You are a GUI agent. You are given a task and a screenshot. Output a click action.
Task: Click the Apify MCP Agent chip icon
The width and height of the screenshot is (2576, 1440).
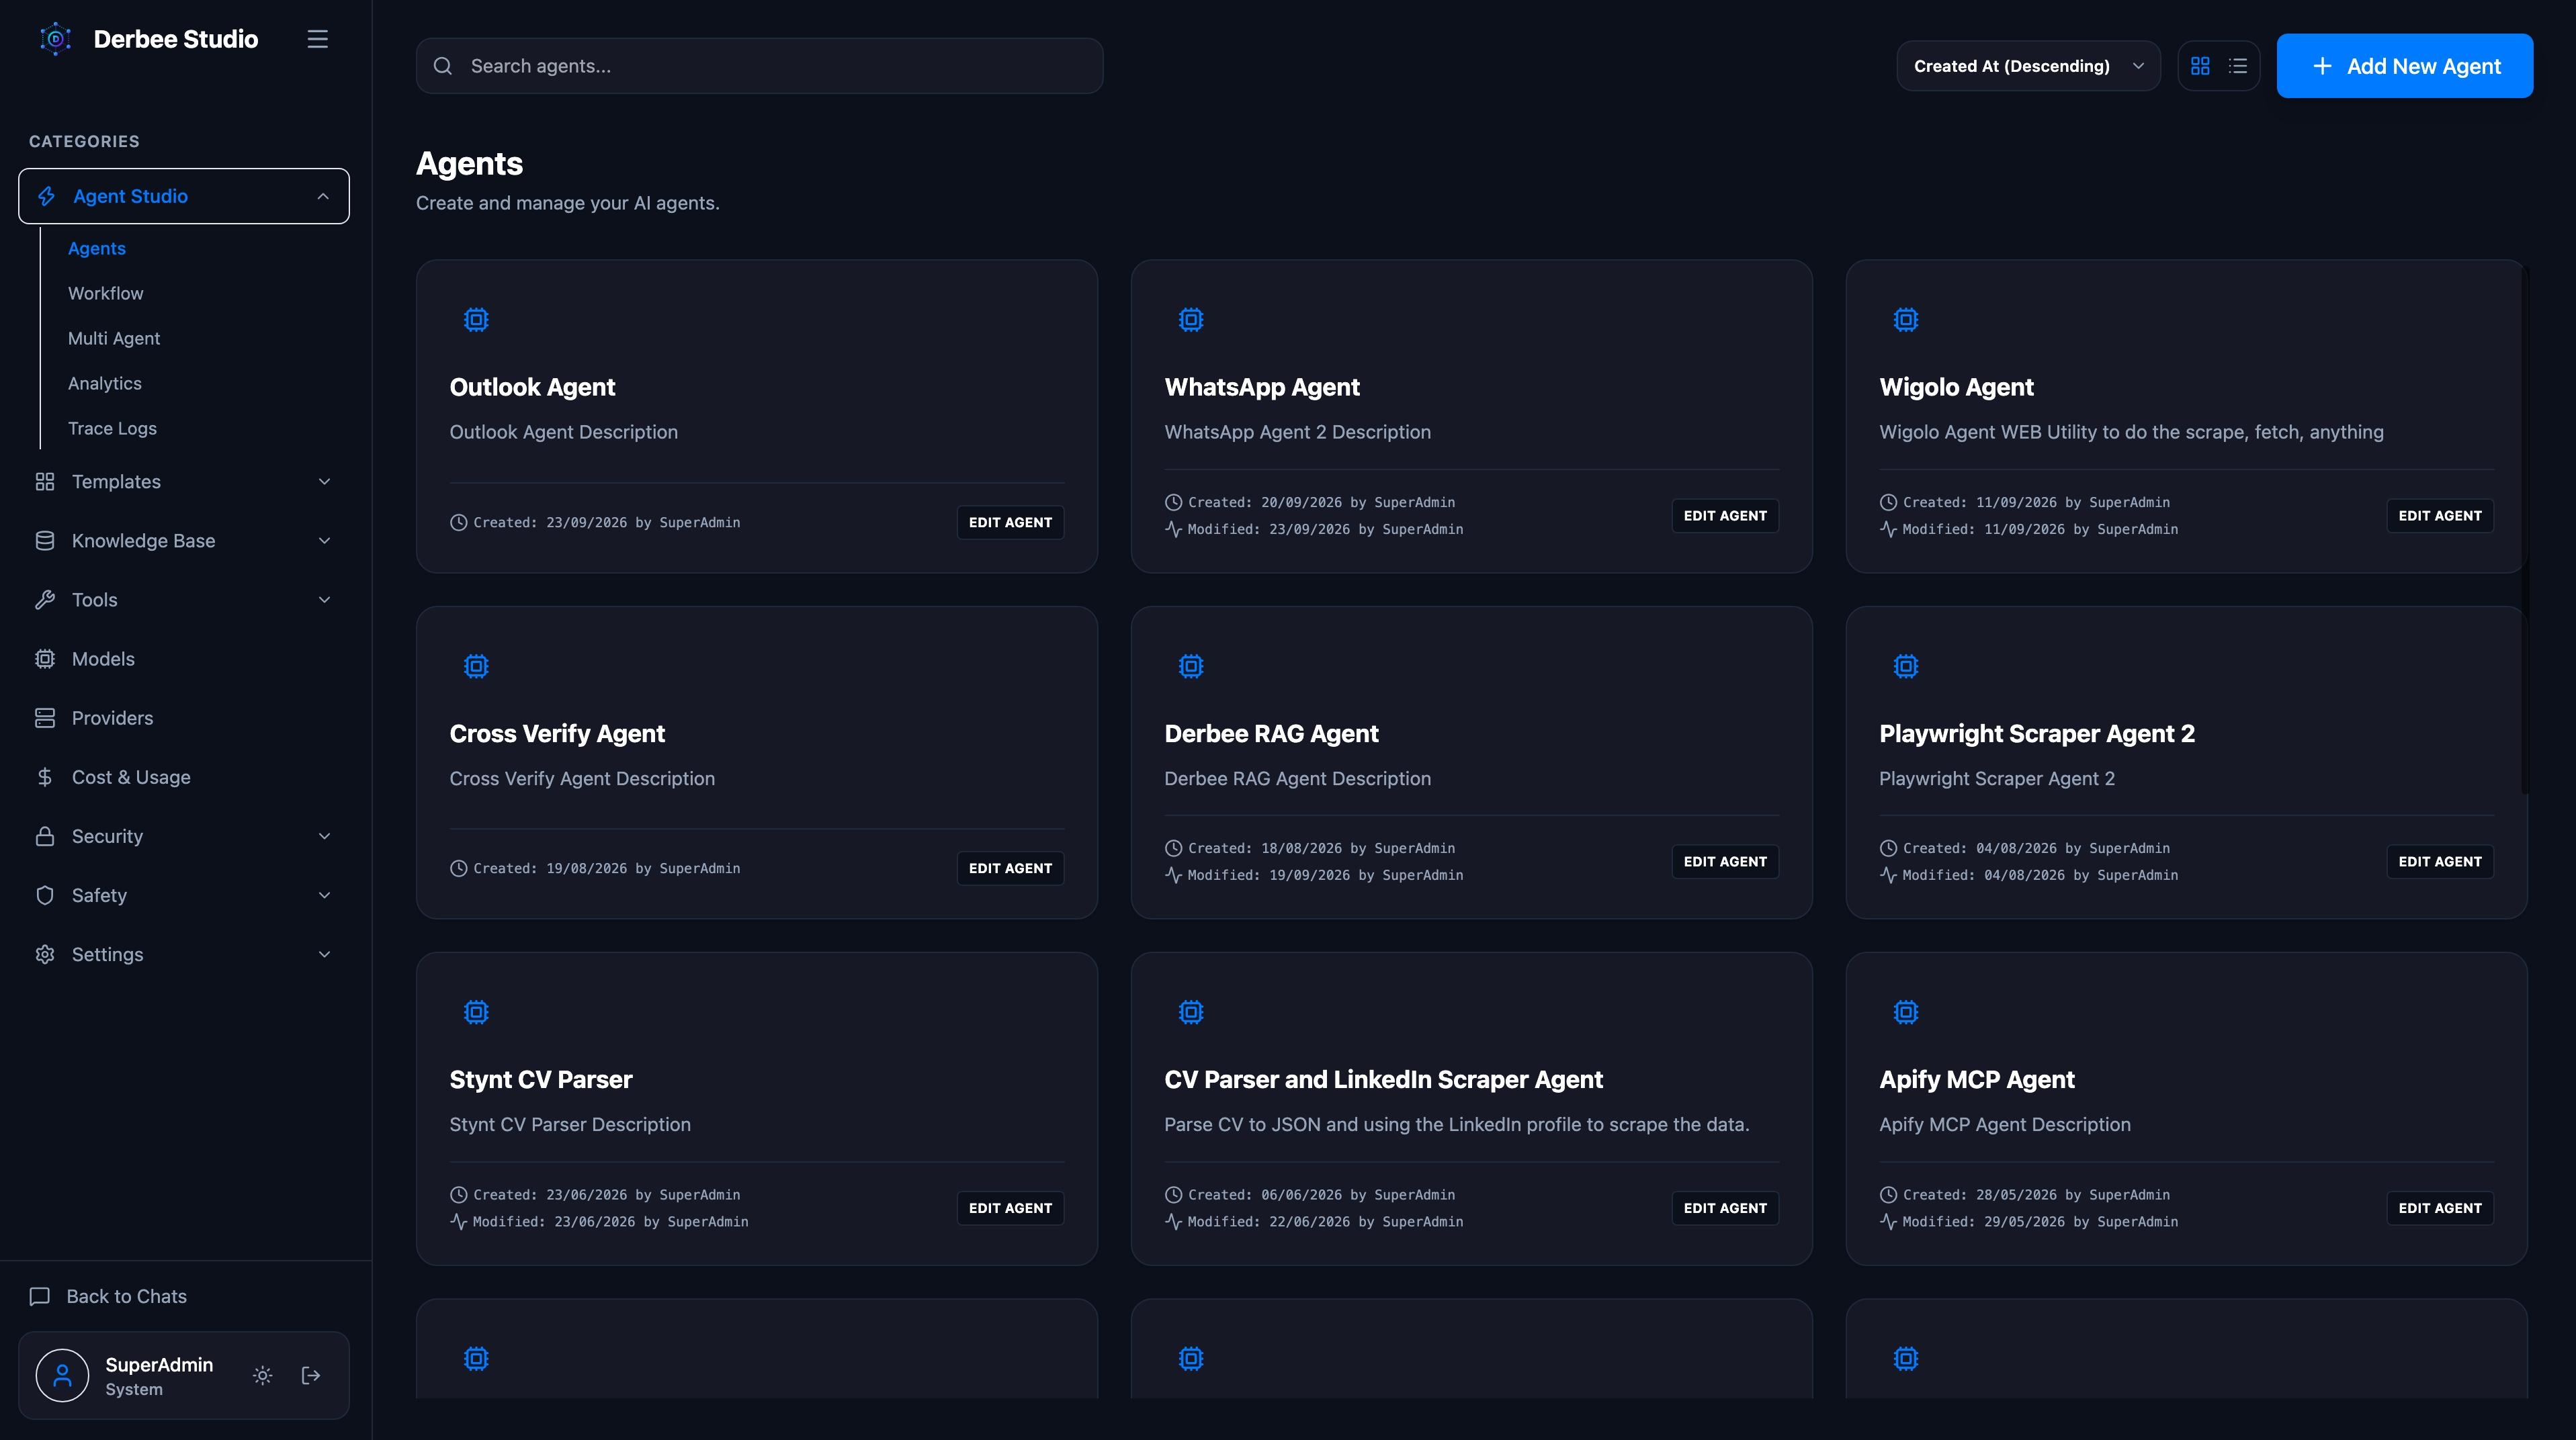point(1906,1012)
